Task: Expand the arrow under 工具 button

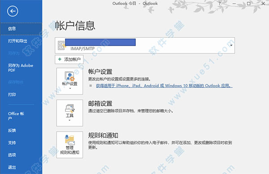Action: (x=69, y=120)
